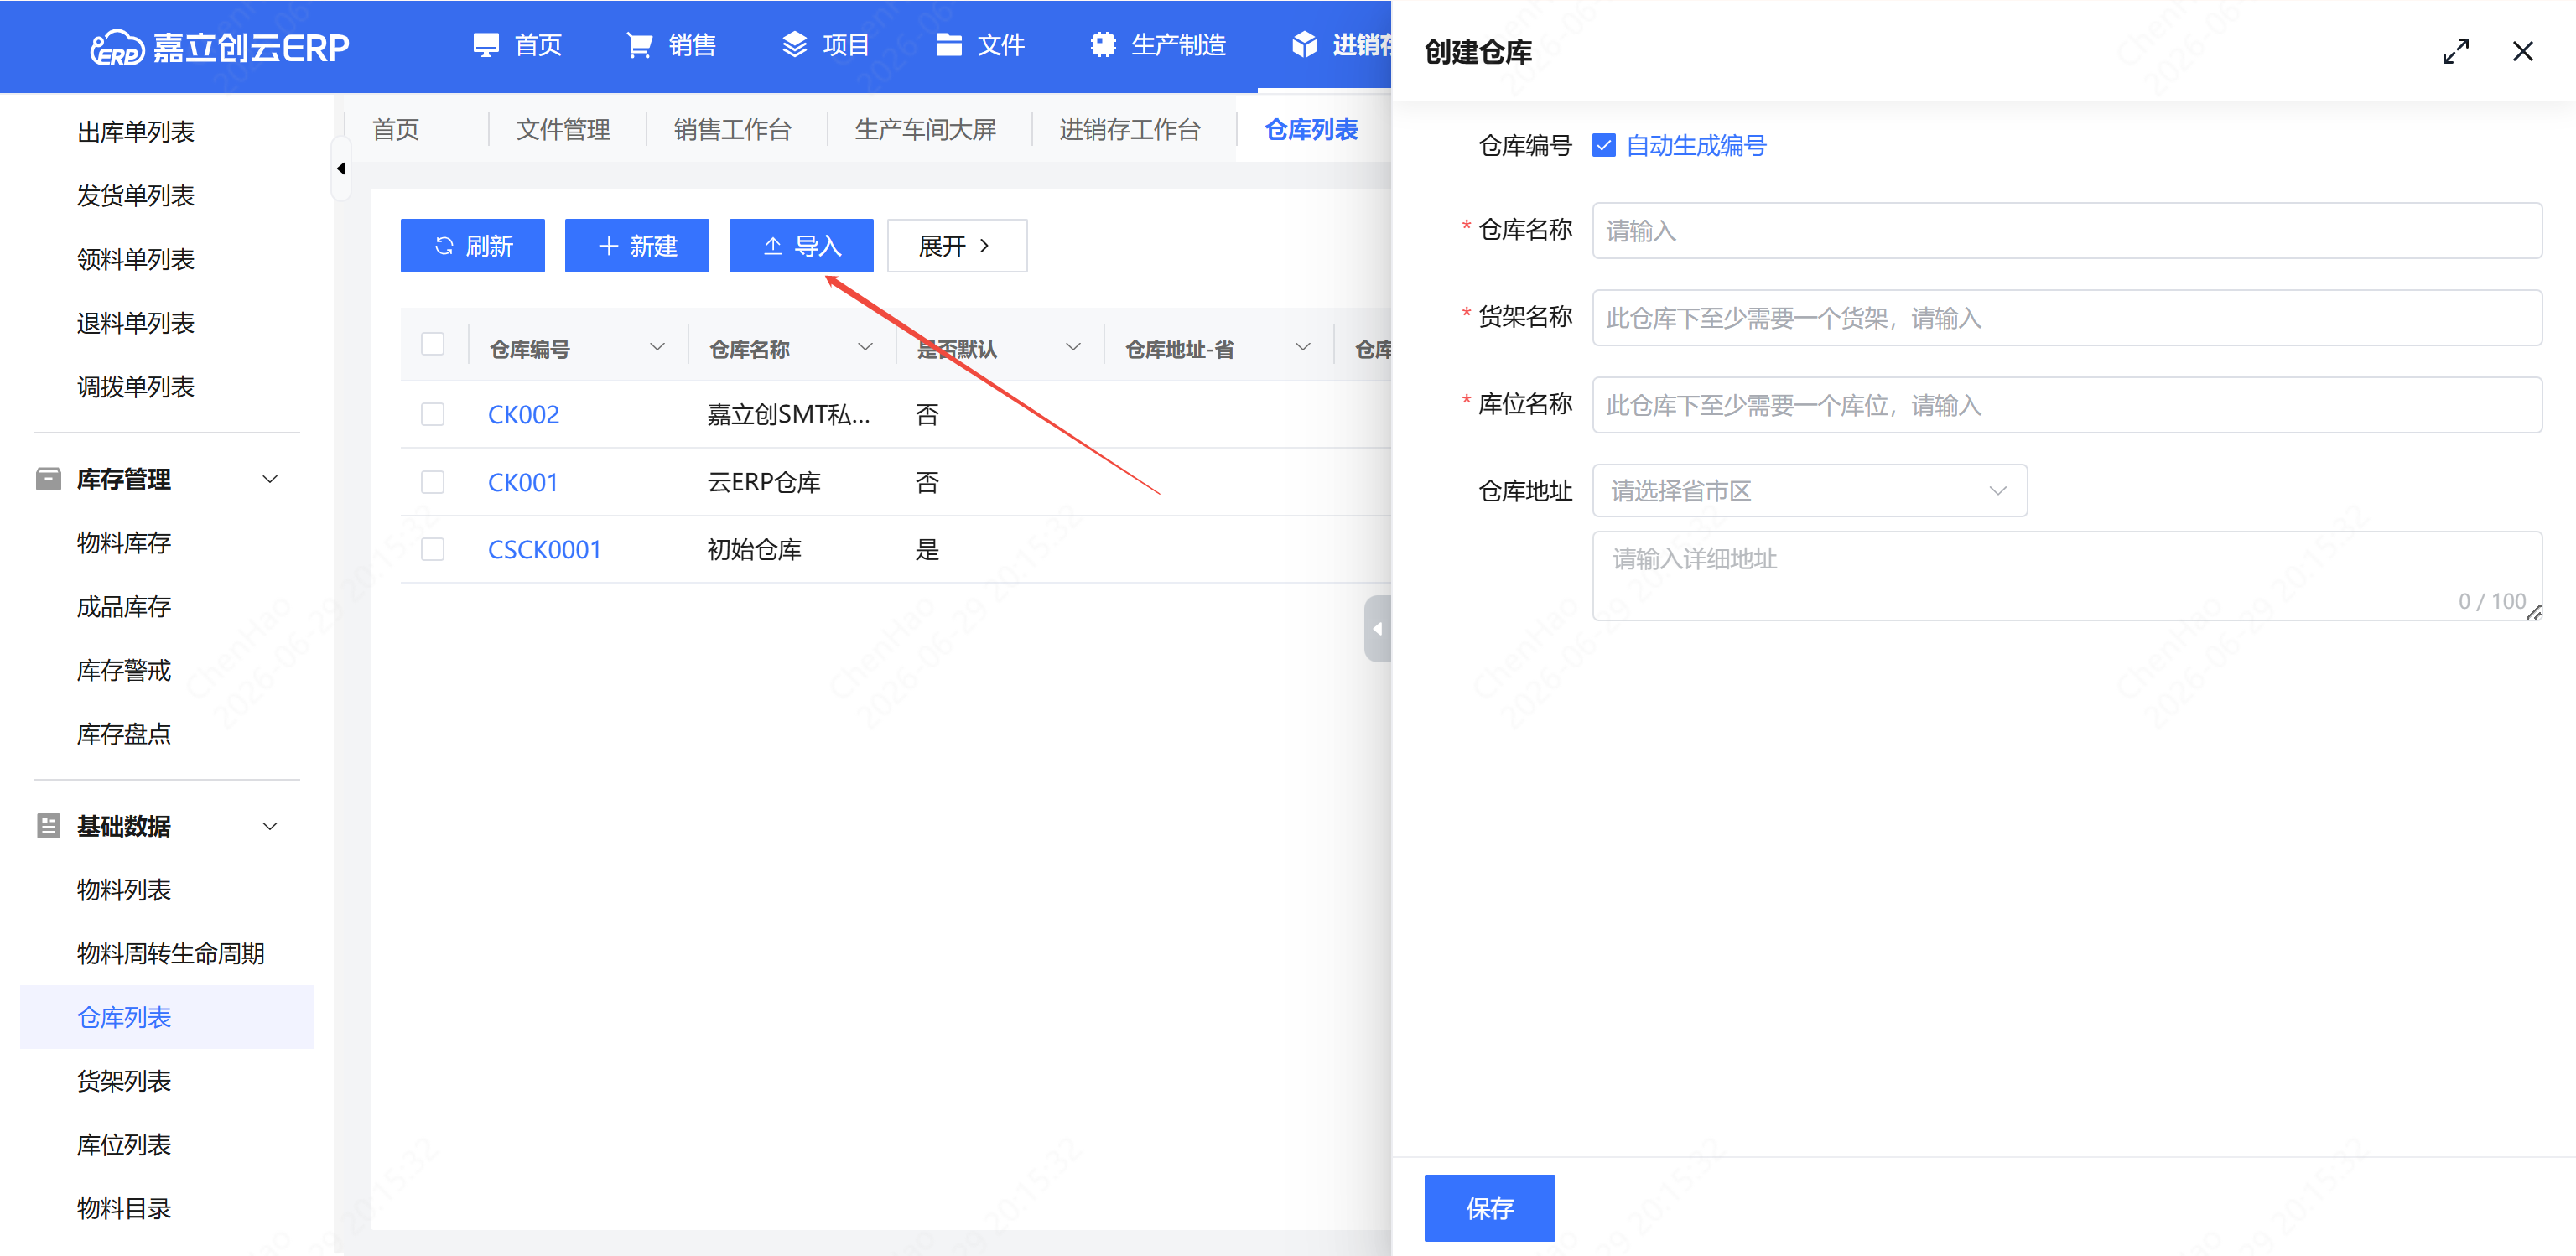This screenshot has height=1256, width=2576.
Task: Open 物料库存 in sidebar
Action: (x=124, y=543)
